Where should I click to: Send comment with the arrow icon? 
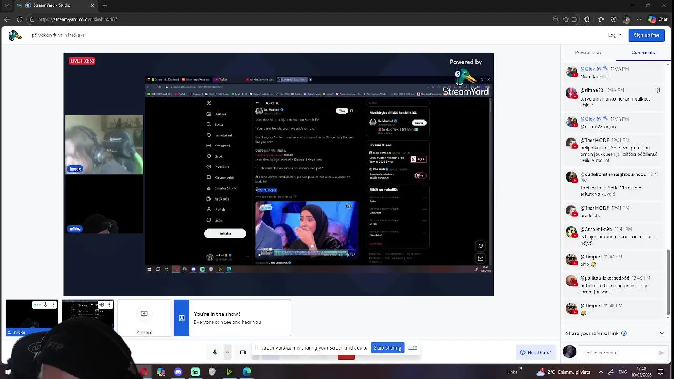pos(661,353)
